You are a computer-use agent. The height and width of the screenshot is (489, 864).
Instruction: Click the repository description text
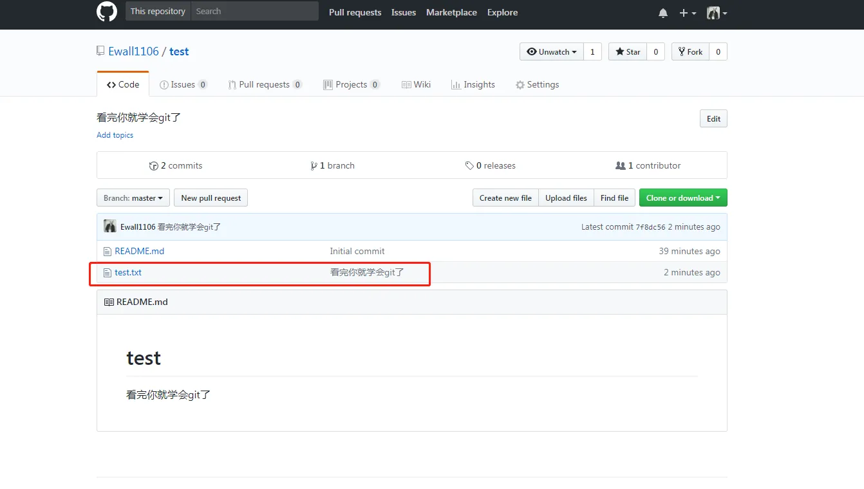pyautogui.click(x=138, y=118)
